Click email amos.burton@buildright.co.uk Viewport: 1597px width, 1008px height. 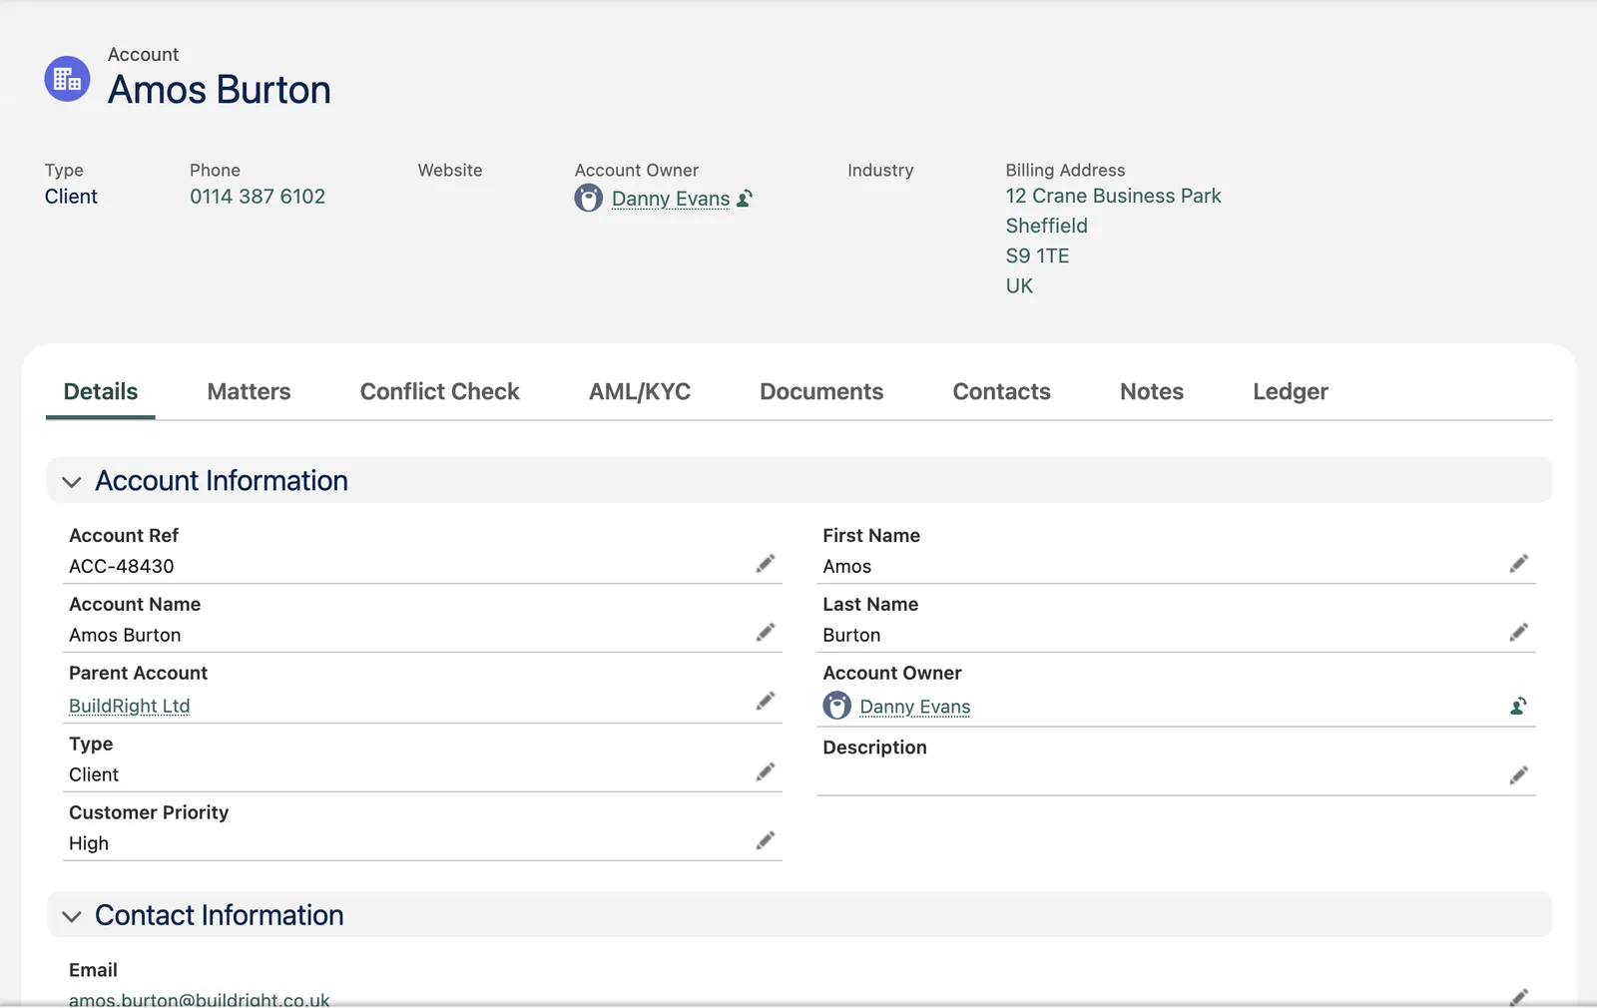click(200, 999)
